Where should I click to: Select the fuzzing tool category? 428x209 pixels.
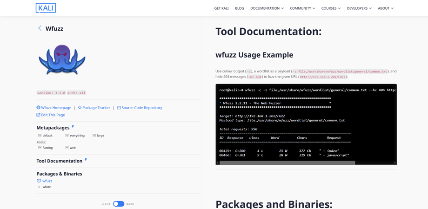[47, 148]
